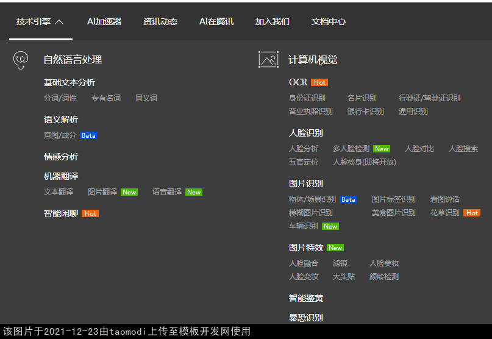Go to 资讯动态 in the navigation bar
The height and width of the screenshot is (339, 492).
click(160, 21)
